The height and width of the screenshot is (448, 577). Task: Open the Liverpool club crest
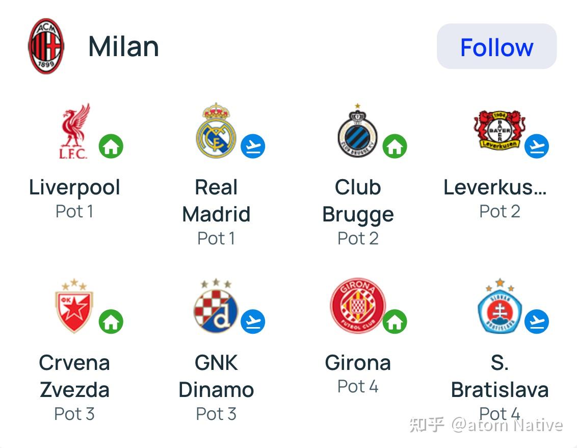tap(74, 131)
